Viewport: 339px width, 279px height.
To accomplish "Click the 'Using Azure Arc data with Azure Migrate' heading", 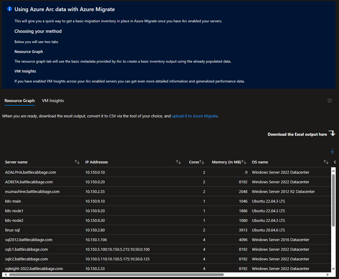I will coord(65,9).
